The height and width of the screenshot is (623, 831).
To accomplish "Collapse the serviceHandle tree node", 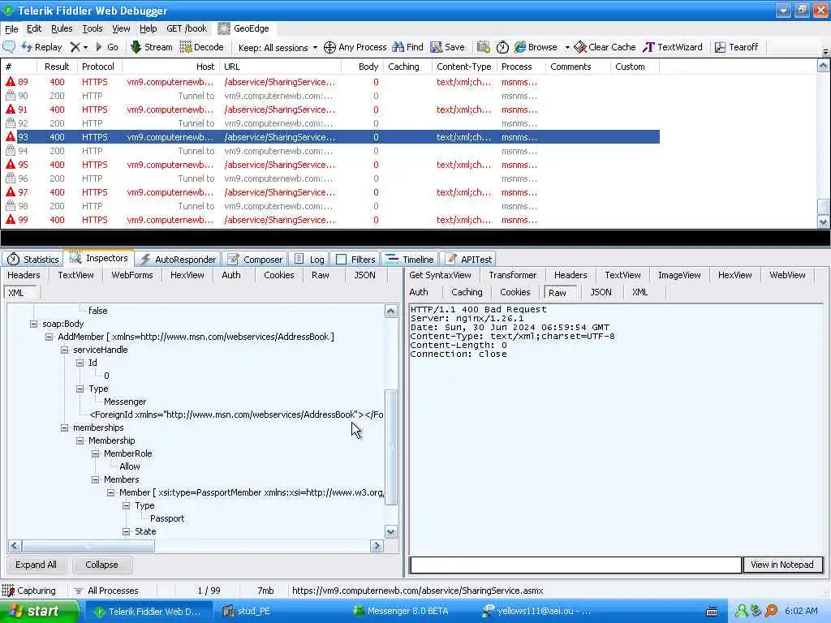I will (x=64, y=350).
